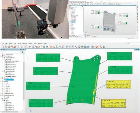140x113 pixels.
Task: Open the File menu
Action: tap(3, 44)
